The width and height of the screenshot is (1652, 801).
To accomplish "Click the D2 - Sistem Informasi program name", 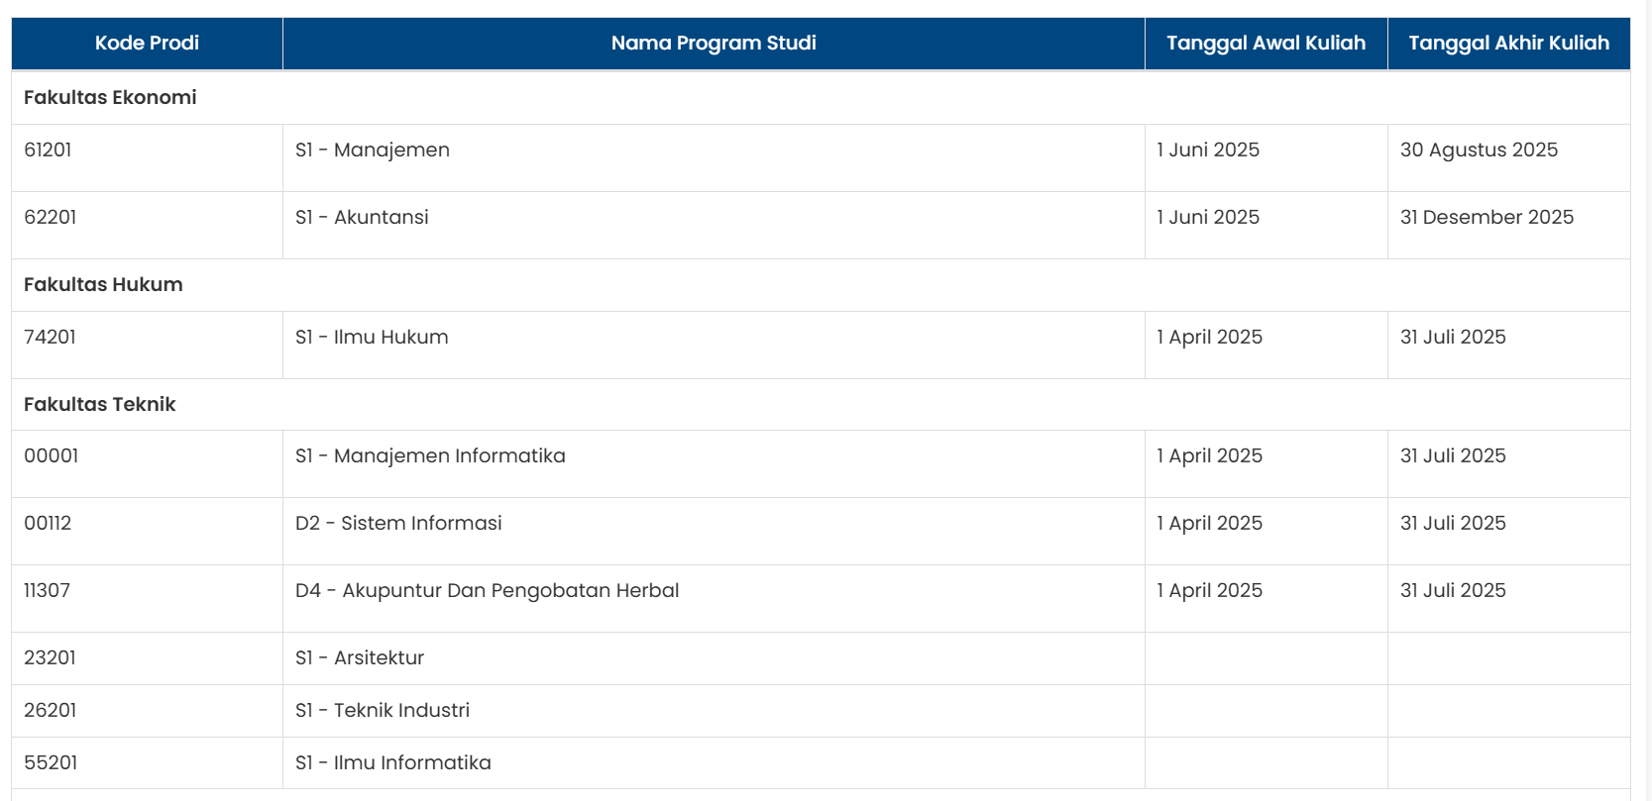I will [398, 523].
